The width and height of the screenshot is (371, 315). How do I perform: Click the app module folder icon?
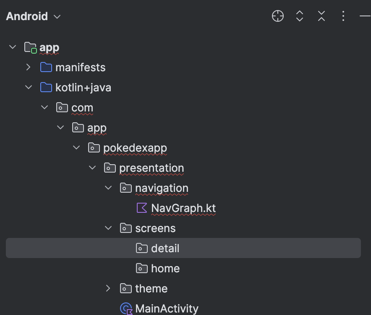31,47
